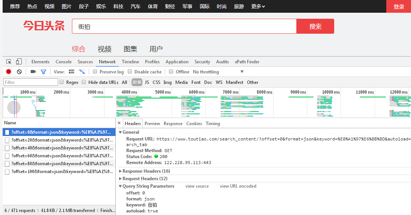This screenshot has width=411, height=215.
Task: Enable the Regex filter checkbox
Action: 61,82
